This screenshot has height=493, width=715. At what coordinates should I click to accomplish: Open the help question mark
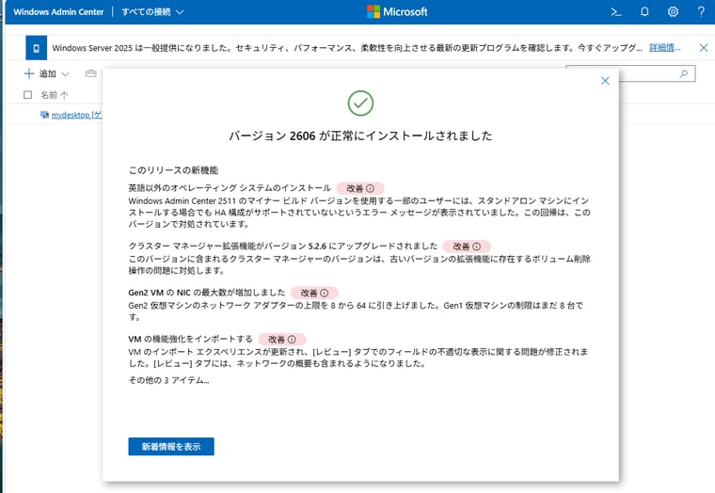[x=701, y=12]
